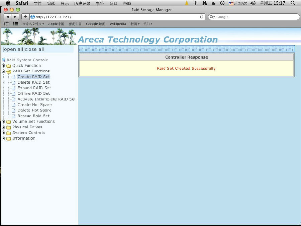The width and height of the screenshot is (301, 226).
Task: Open the 新闻 bookmarks dropdown
Action: [x=135, y=24]
